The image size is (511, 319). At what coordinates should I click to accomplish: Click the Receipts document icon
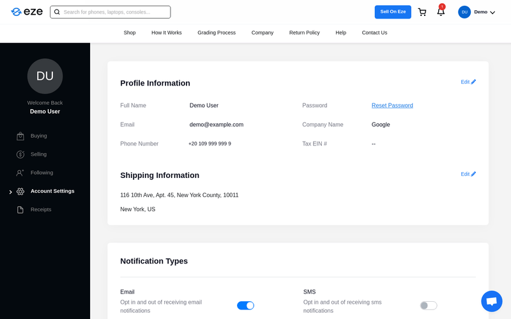tap(20, 210)
